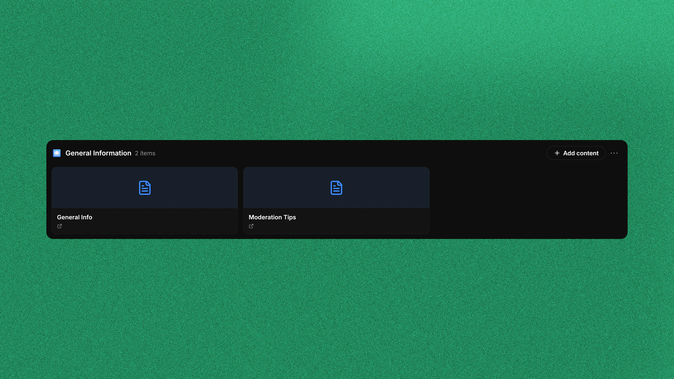Image resolution: width=674 pixels, height=379 pixels.
Task: Open the General Info card title
Action: 74,217
